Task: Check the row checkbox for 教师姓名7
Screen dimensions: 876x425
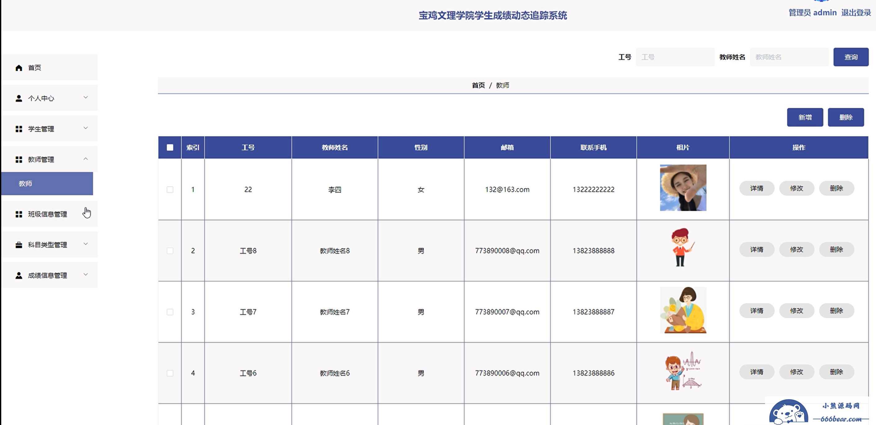Action: pos(170,312)
